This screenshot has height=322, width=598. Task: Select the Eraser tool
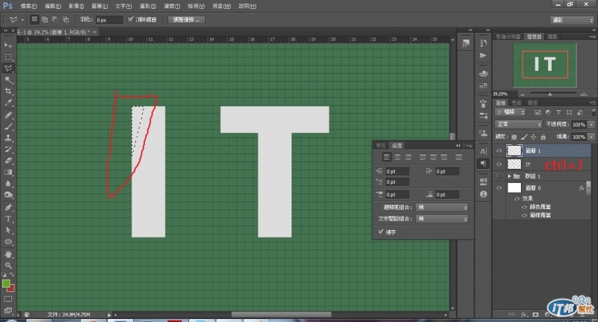[x=8, y=161]
